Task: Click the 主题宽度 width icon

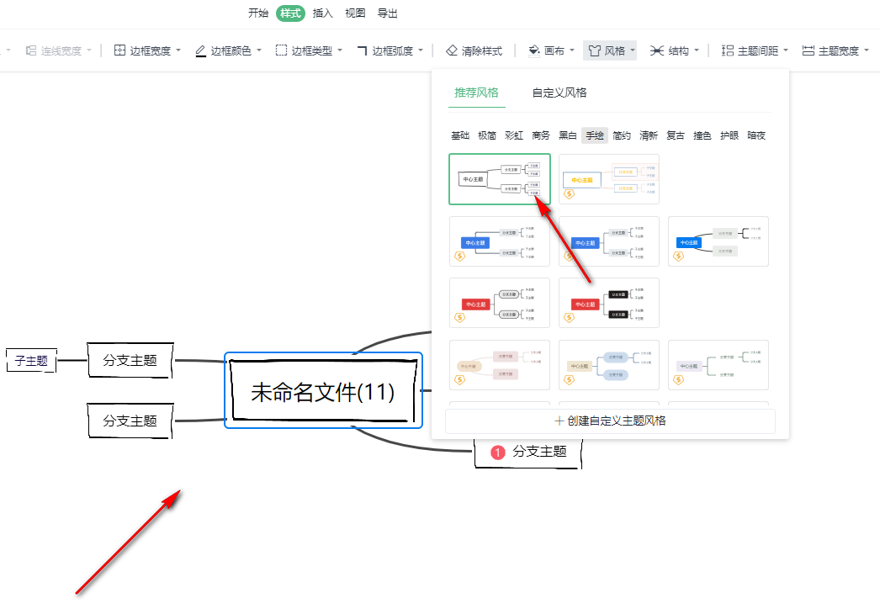Action: [808, 50]
